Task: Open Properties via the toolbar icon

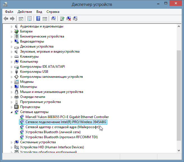Action: coord(29,18)
